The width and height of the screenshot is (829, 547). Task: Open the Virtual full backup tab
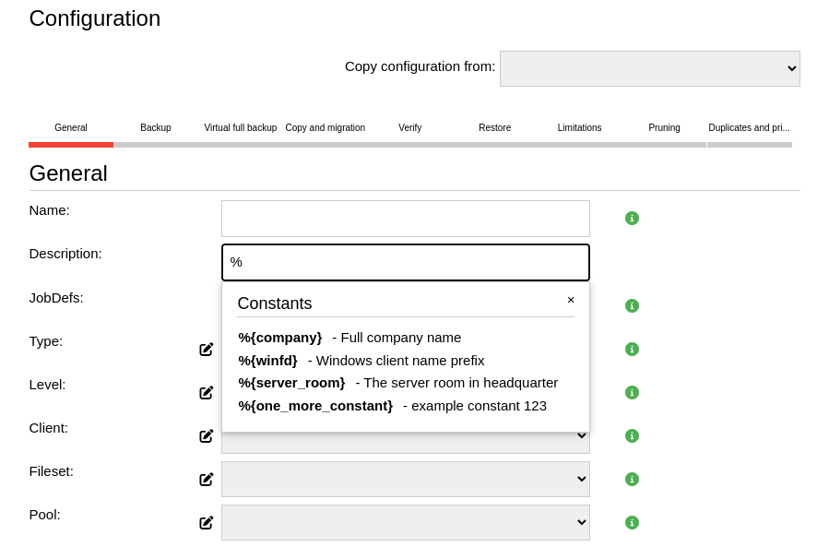(241, 127)
